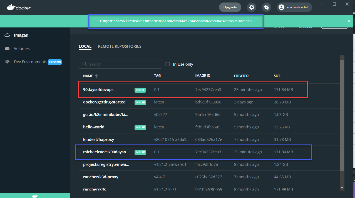
Task: Open the settings gear icon
Action: (252, 7)
